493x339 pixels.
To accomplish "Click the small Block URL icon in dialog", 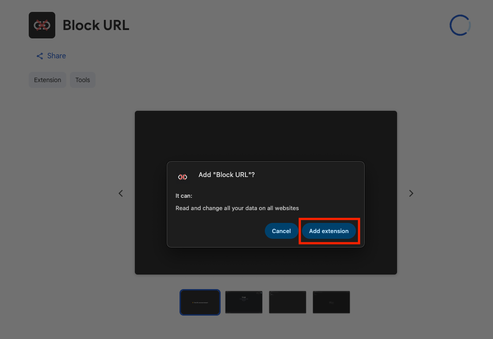I will [x=183, y=177].
